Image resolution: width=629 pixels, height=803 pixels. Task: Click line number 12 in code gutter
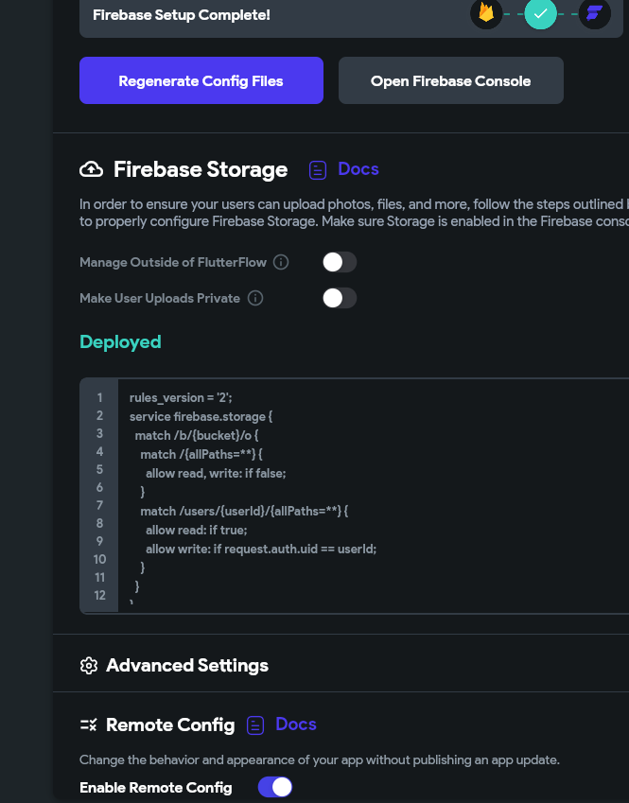coord(100,595)
